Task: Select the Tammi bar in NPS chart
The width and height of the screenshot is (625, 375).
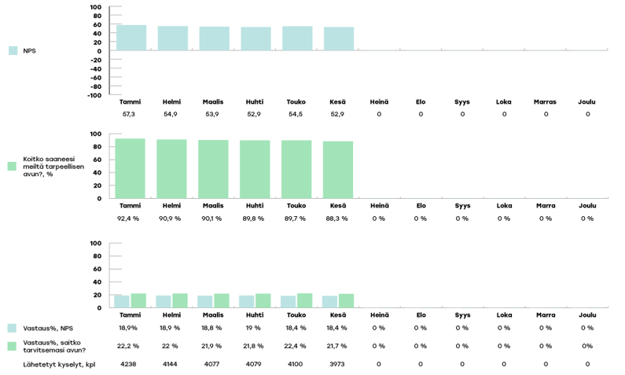Action: 131,38
